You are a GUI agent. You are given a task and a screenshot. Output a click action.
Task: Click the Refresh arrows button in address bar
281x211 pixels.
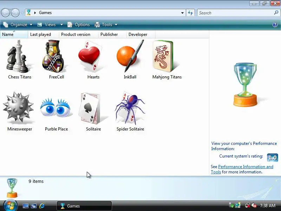(x=190, y=13)
